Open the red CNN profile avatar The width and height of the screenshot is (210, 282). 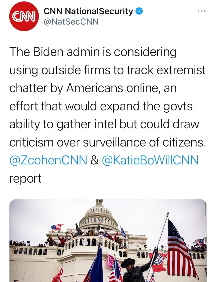point(24,16)
